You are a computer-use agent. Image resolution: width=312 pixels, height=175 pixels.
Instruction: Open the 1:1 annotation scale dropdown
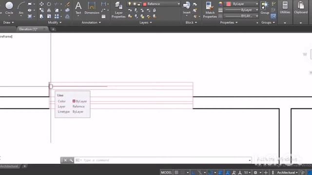click(x=247, y=173)
